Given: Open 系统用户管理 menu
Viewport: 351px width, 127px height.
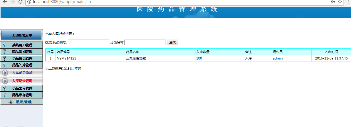Looking at the screenshot, I should click(22, 45).
